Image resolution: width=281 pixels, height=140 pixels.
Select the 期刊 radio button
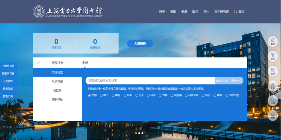click(x=113, y=95)
